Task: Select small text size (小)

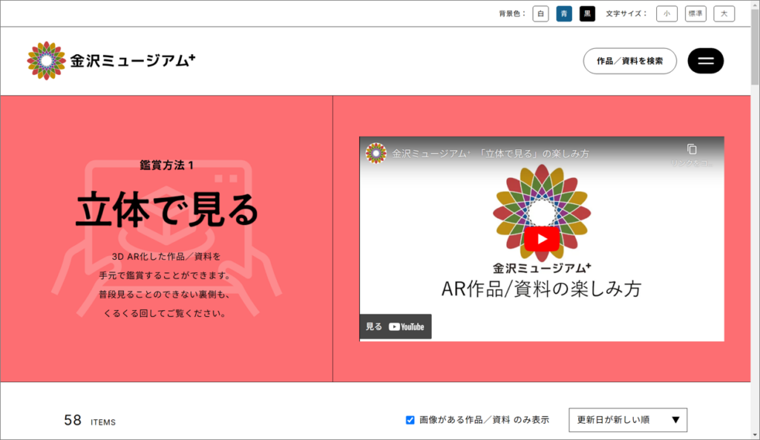Action: [666, 13]
